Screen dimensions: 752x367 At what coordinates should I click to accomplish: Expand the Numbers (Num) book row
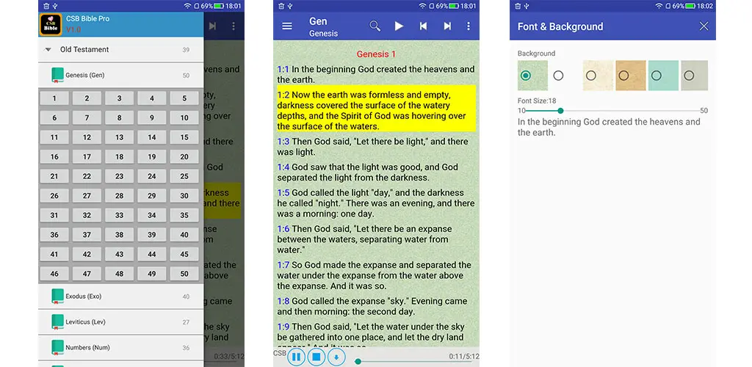pos(121,348)
